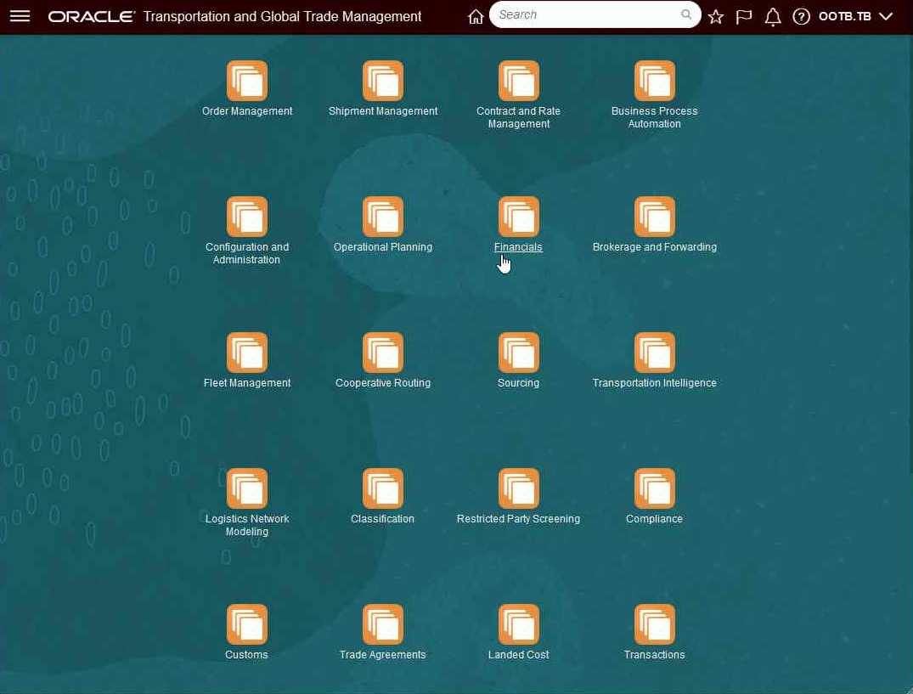
Task: Open Compliance folder icon
Action: 655,488
